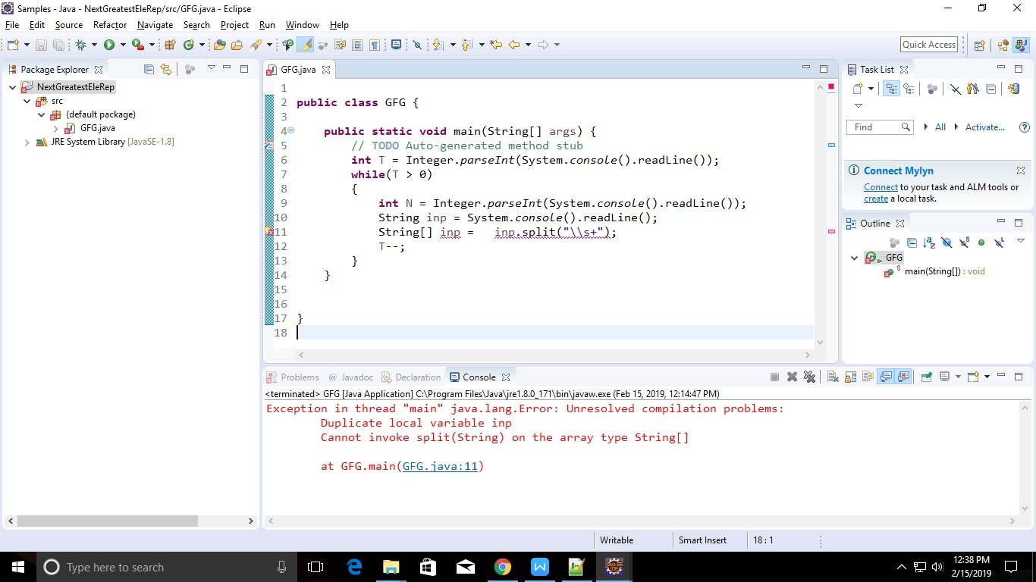Toggle Hide Non-Public Members in Outline
1036x582 pixels.
point(981,242)
